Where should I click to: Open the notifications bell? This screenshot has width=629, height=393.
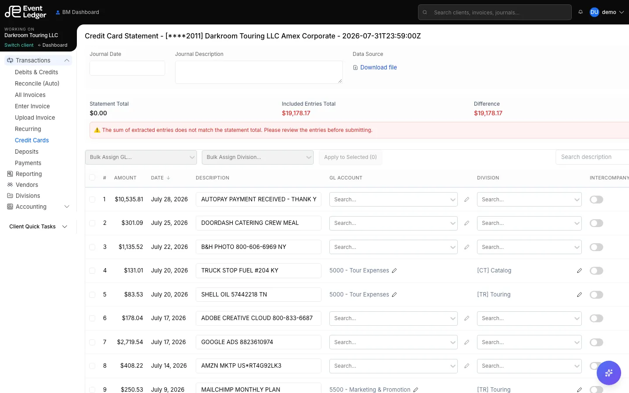tap(581, 12)
